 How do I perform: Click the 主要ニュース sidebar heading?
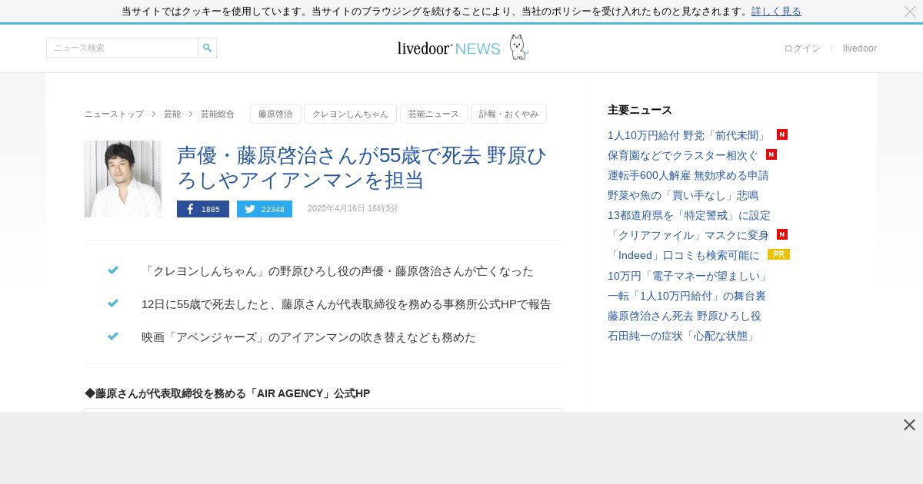tap(640, 110)
